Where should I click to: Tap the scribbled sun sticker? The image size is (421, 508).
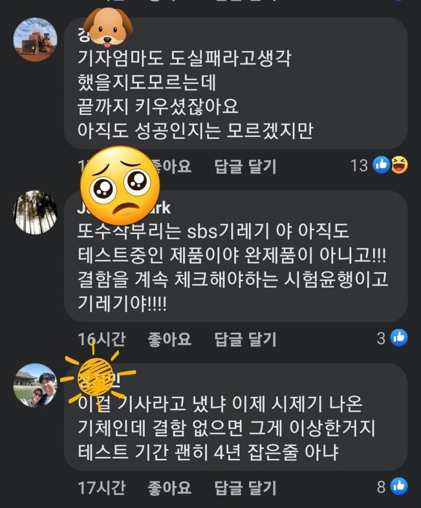[x=96, y=377]
